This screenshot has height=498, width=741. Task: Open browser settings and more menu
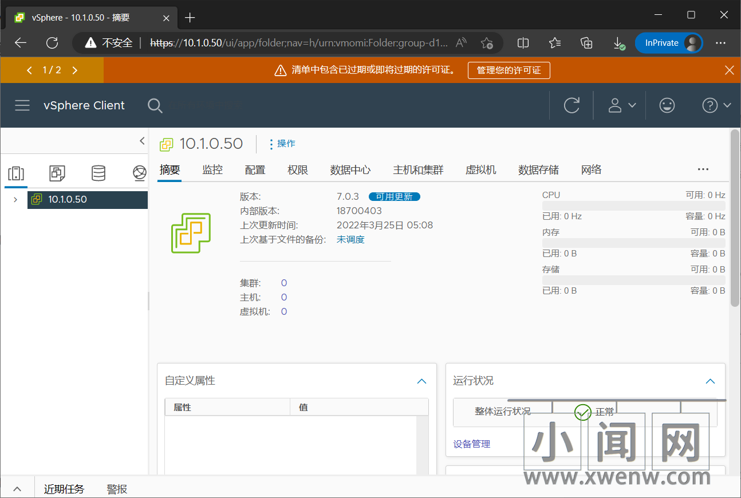click(721, 43)
